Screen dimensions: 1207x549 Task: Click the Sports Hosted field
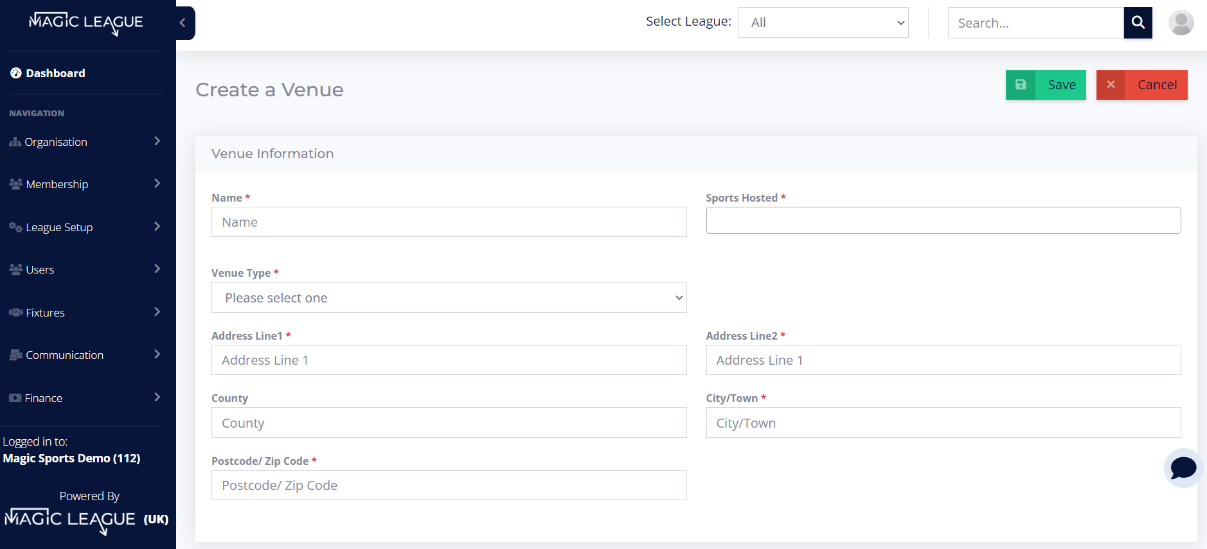943,220
